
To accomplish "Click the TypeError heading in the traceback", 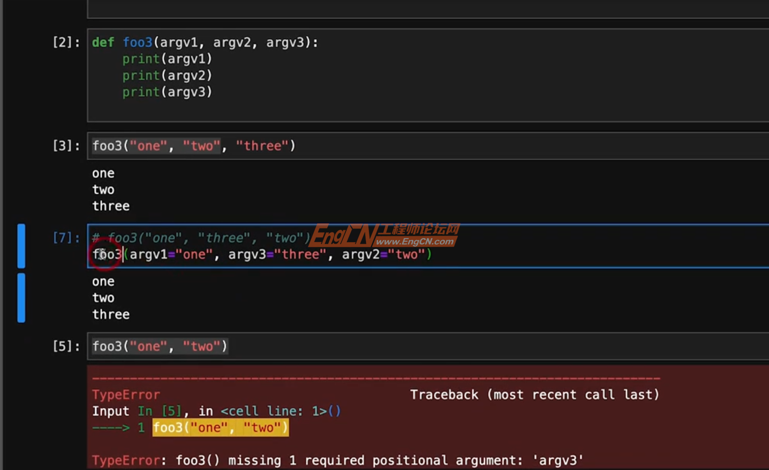I will pos(126,394).
